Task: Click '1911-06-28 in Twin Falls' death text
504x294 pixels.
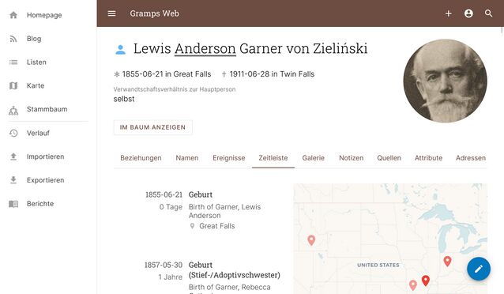Action: click(x=272, y=74)
